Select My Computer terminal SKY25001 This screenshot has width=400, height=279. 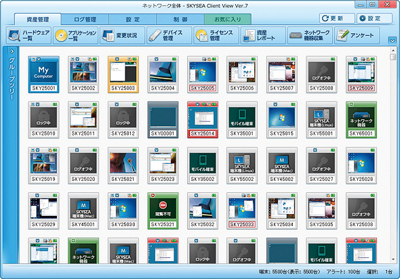click(43, 74)
